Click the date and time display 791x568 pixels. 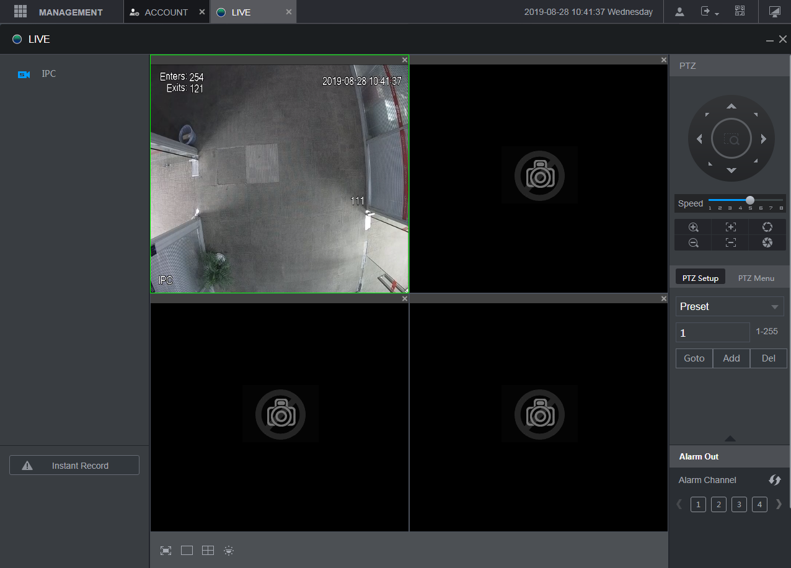pyautogui.click(x=588, y=12)
